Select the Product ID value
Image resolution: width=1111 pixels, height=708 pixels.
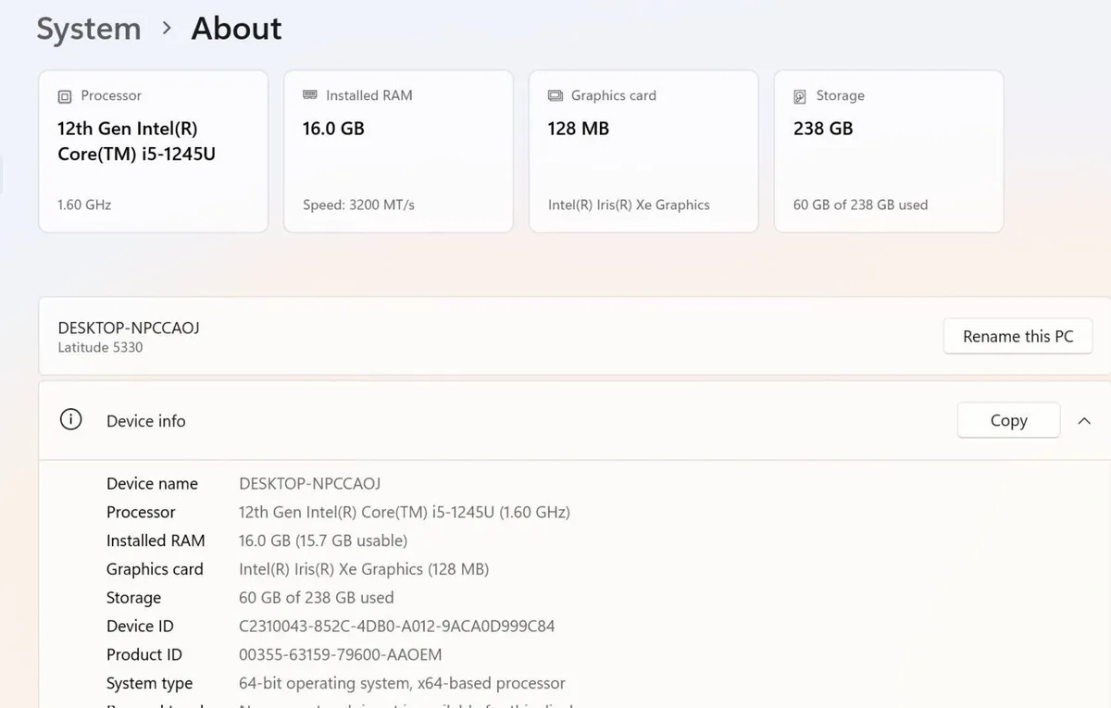click(x=341, y=654)
